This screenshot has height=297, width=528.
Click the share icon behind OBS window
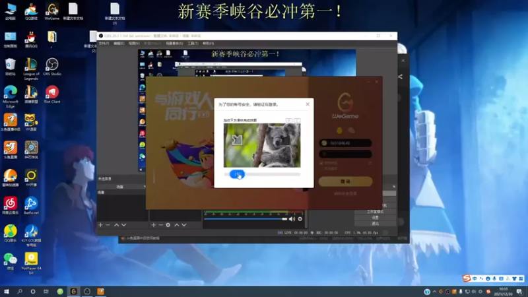click(x=400, y=77)
